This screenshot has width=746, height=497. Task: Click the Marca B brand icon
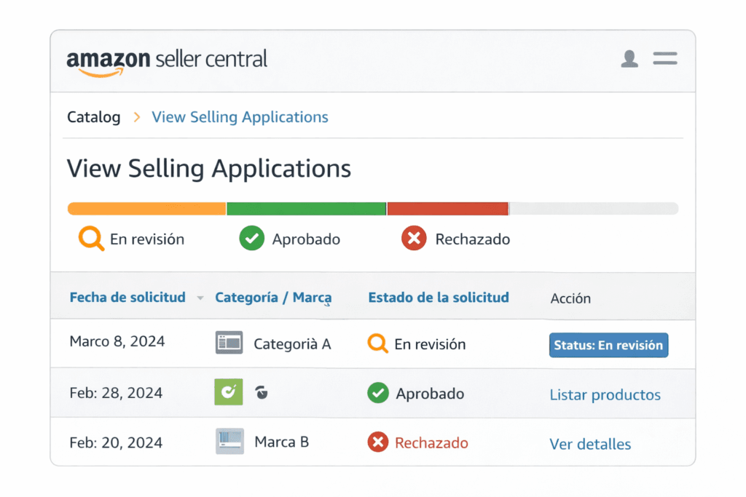point(229,442)
